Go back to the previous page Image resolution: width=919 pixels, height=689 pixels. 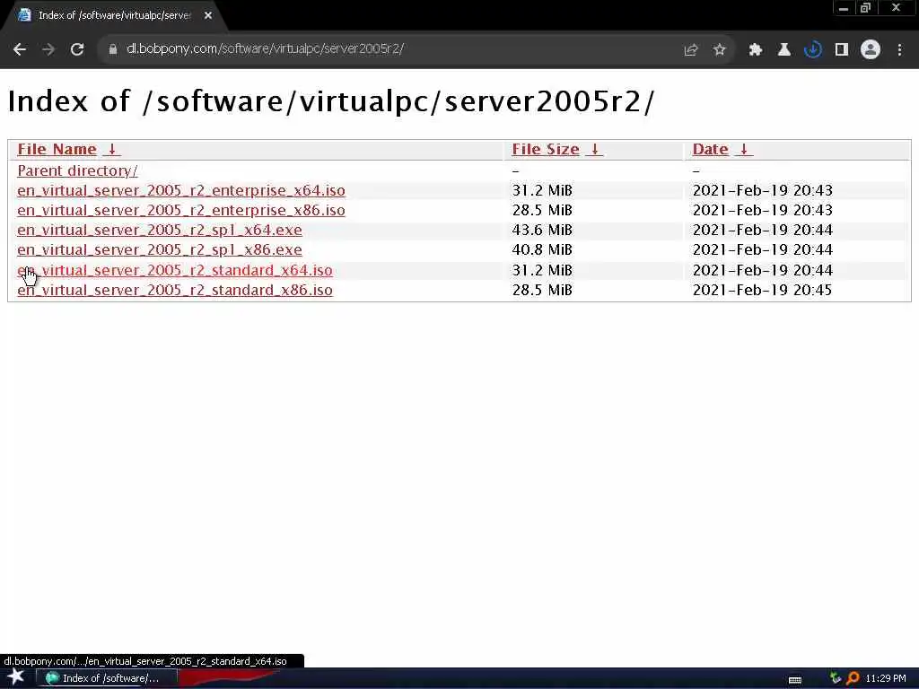point(20,50)
